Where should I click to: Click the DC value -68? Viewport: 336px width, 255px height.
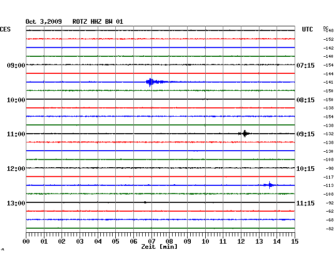pyautogui.click(x=330, y=220)
